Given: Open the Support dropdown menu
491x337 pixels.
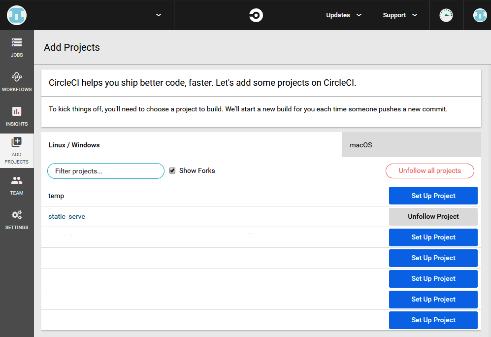Looking at the screenshot, I should [400, 15].
